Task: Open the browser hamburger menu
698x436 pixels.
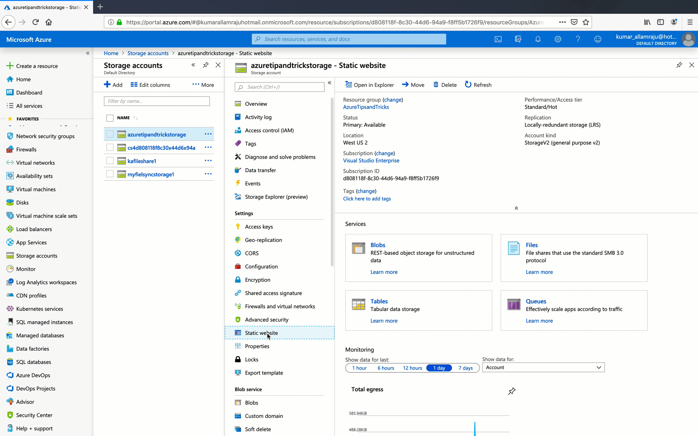Action: pos(690,22)
